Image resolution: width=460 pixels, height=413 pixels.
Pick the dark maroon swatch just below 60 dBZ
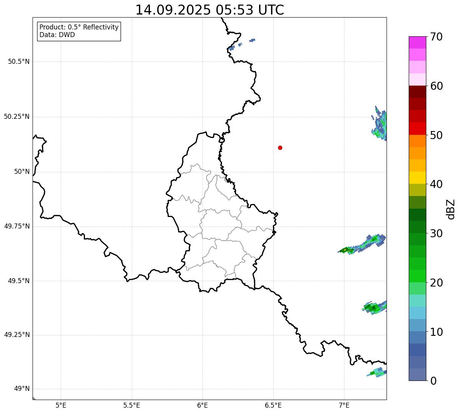click(x=418, y=92)
